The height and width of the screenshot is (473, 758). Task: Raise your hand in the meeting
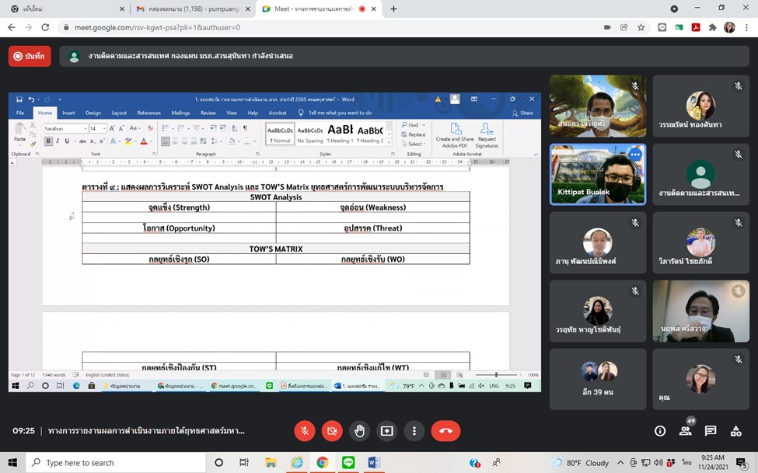[359, 430]
